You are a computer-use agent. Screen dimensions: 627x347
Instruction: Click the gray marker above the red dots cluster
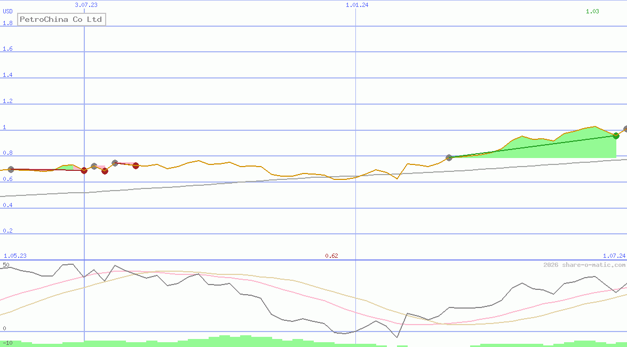tap(114, 163)
